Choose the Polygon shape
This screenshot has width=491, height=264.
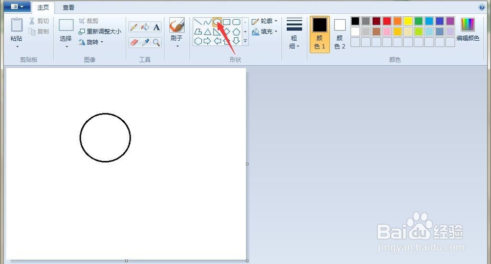pyautogui.click(x=197, y=31)
